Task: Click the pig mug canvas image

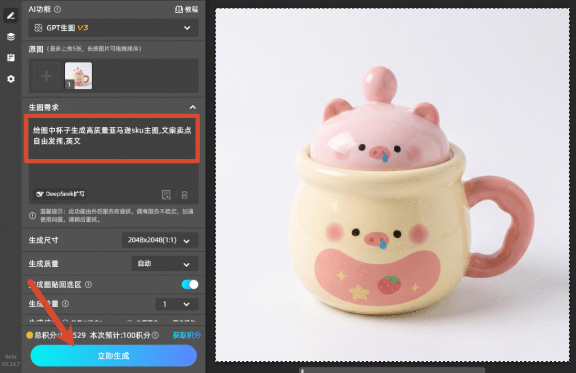Action: [392, 185]
